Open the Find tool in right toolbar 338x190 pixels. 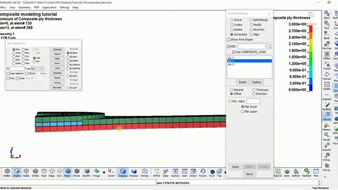coord(326,25)
